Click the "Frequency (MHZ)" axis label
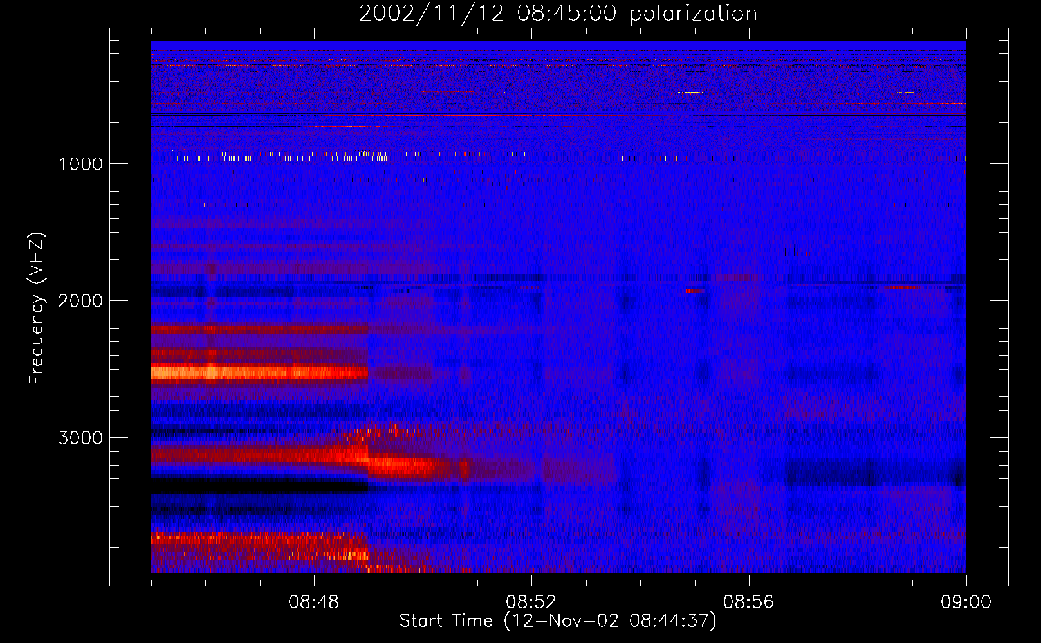The image size is (1041, 643). click(37, 309)
